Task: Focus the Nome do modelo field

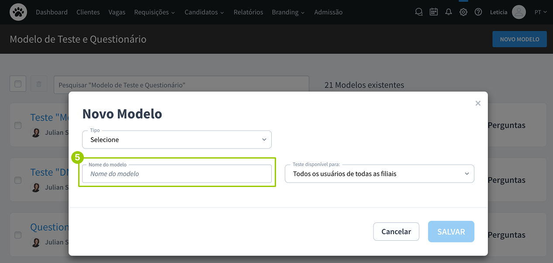Action: (x=177, y=174)
